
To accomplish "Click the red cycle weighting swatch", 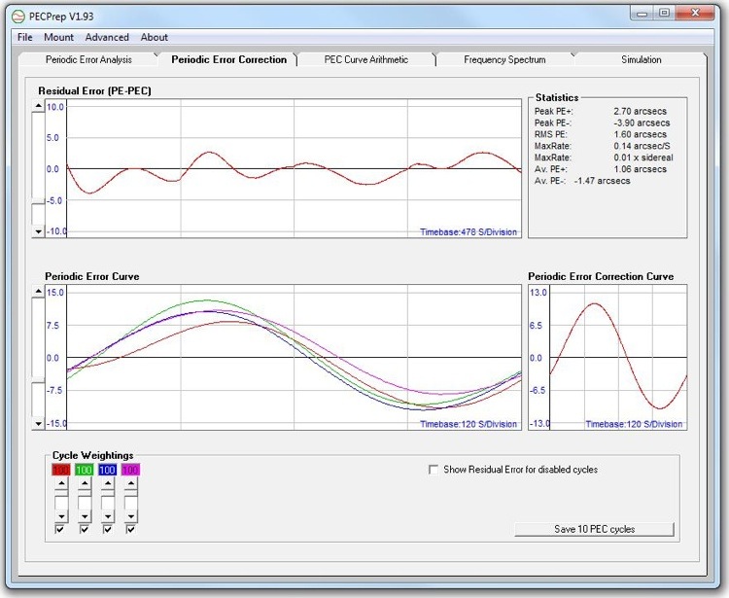I will coord(61,470).
